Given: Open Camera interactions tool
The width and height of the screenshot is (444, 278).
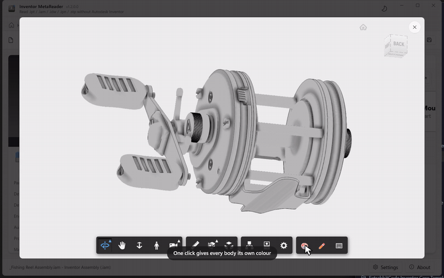Looking at the screenshot, I should (x=174, y=244).
